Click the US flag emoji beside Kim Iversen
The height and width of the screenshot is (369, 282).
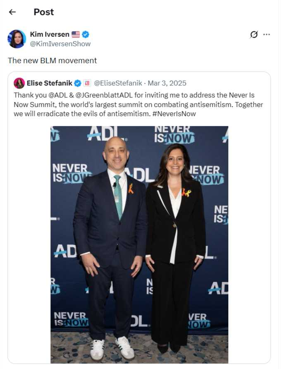tap(76, 34)
